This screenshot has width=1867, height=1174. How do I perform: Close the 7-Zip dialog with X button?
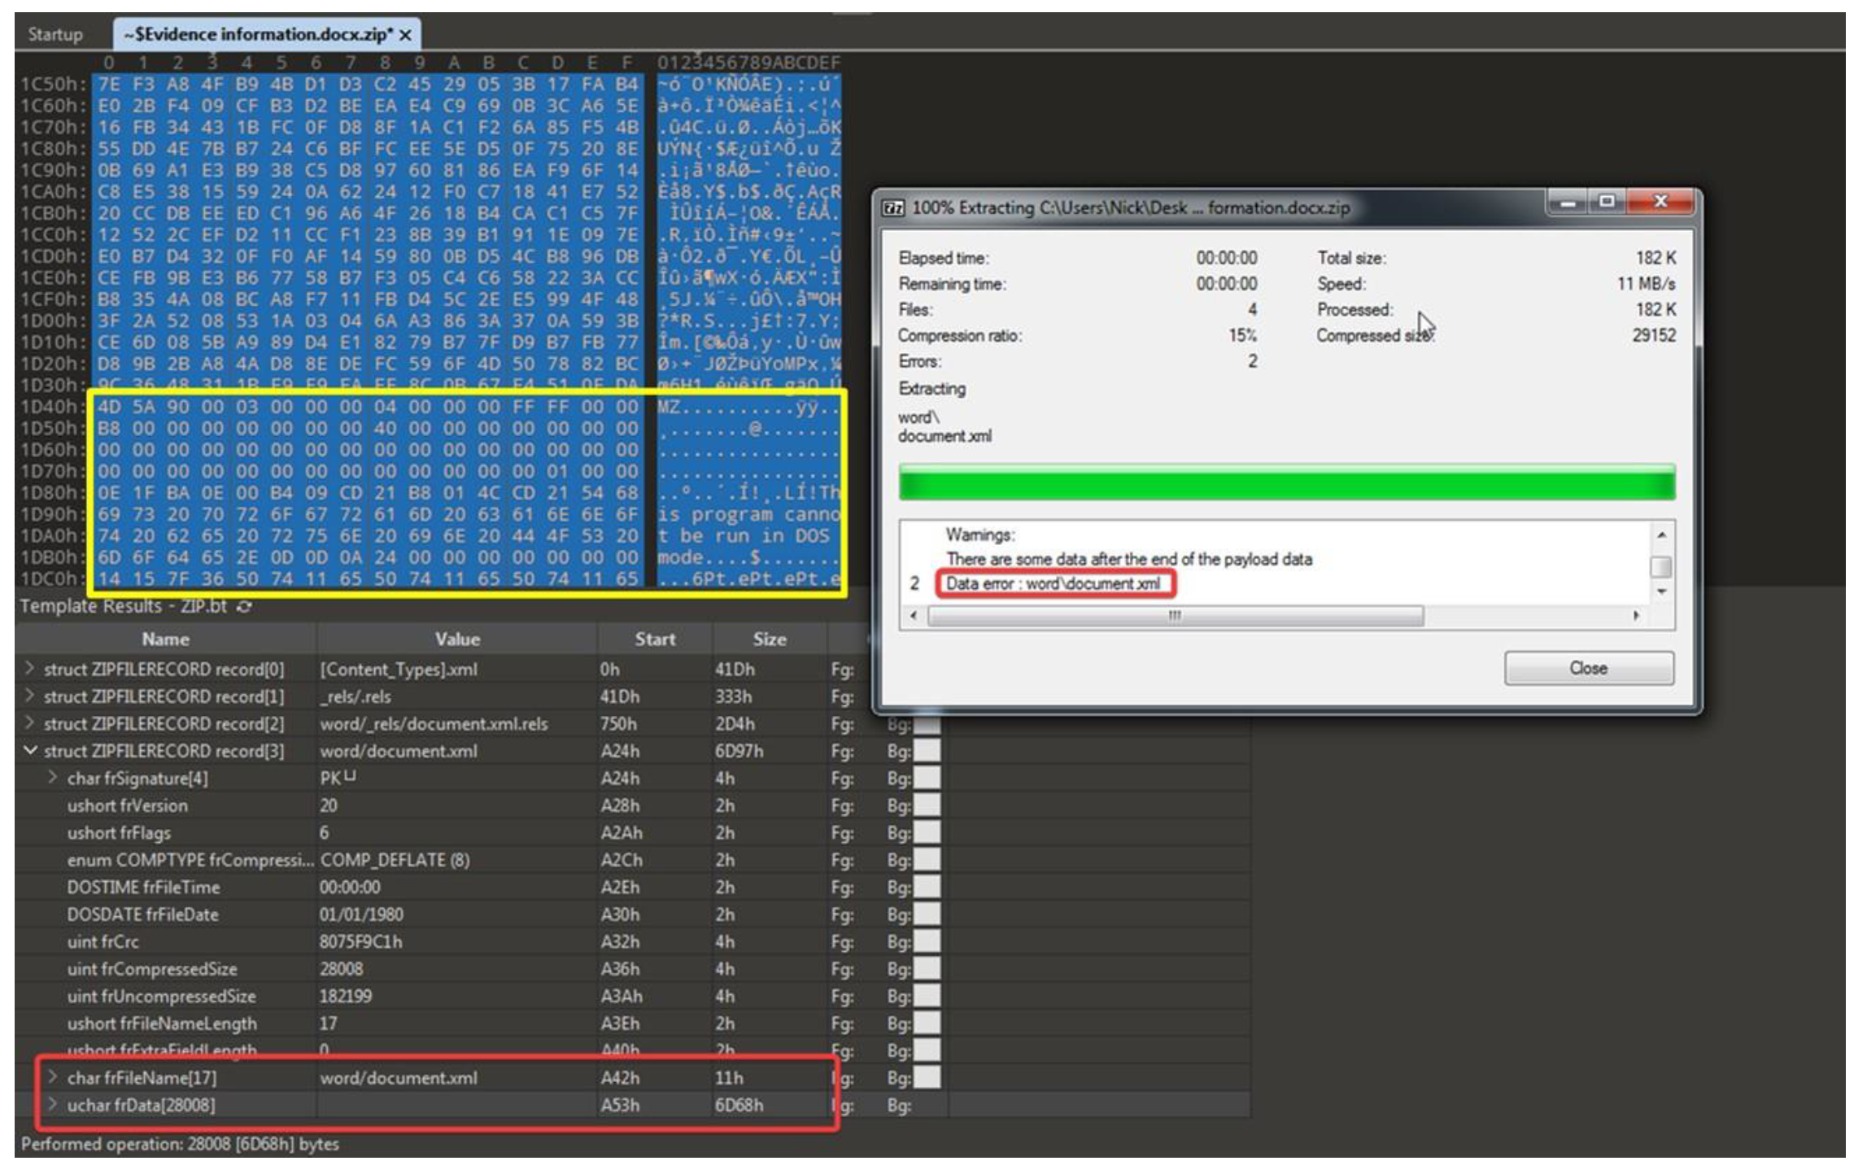click(1661, 201)
